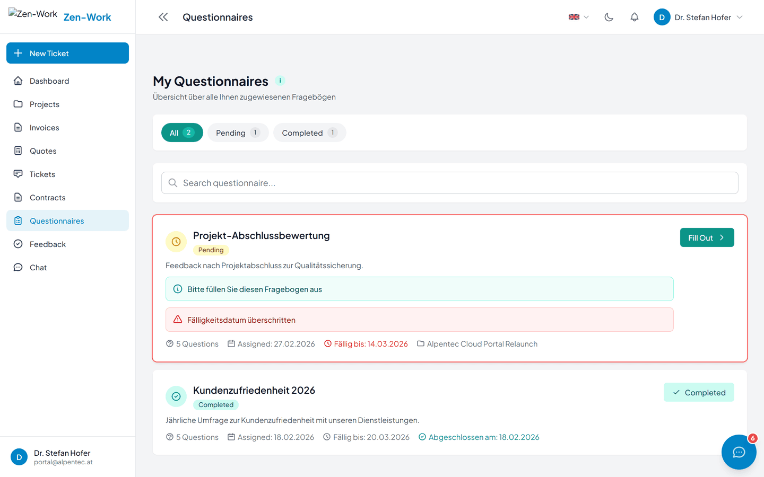Open Projects in the sidebar

coord(67,104)
